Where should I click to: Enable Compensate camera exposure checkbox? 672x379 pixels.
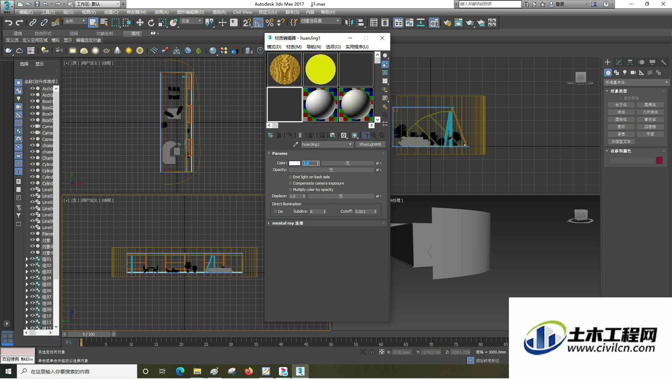pyautogui.click(x=290, y=184)
